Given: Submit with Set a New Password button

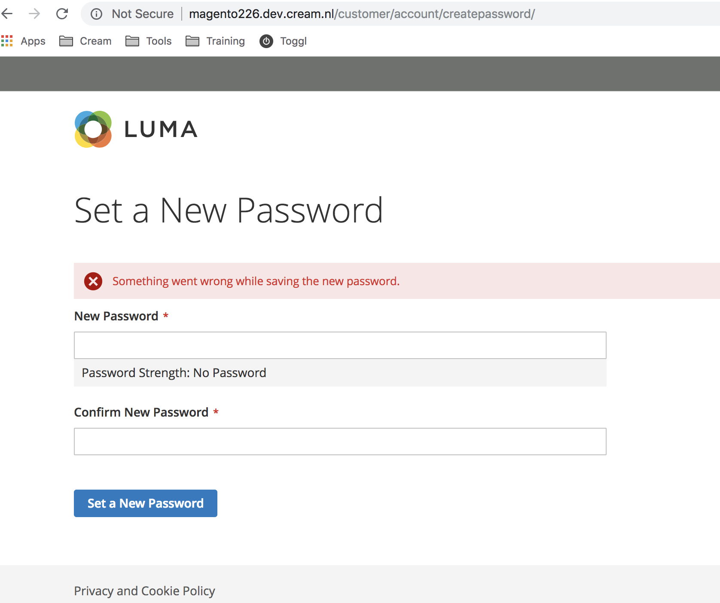Looking at the screenshot, I should 146,503.
